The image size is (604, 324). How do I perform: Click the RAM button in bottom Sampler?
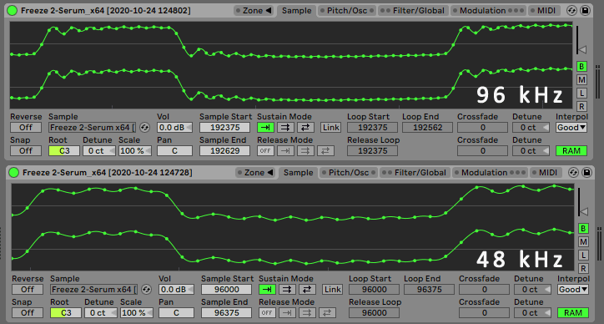pos(573,313)
